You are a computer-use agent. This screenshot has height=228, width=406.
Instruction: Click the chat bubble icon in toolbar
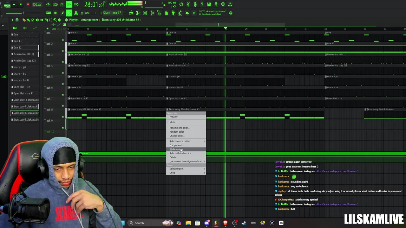point(223,4)
